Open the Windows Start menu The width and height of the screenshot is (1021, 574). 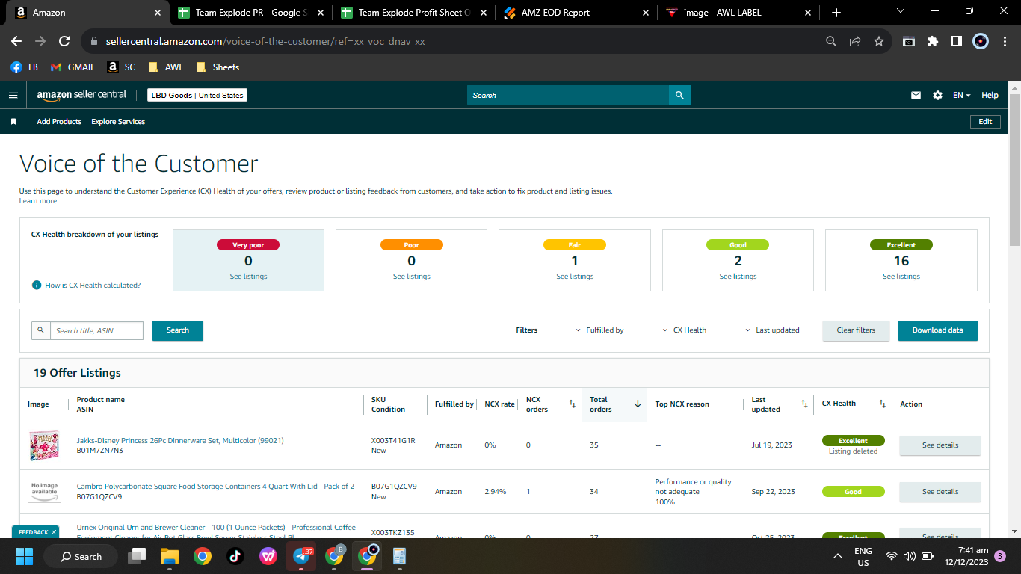click(x=25, y=556)
